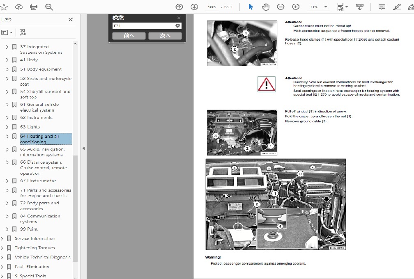Expand the Tightening Torques bookmark
The image size is (414, 279).
click(x=2, y=248)
